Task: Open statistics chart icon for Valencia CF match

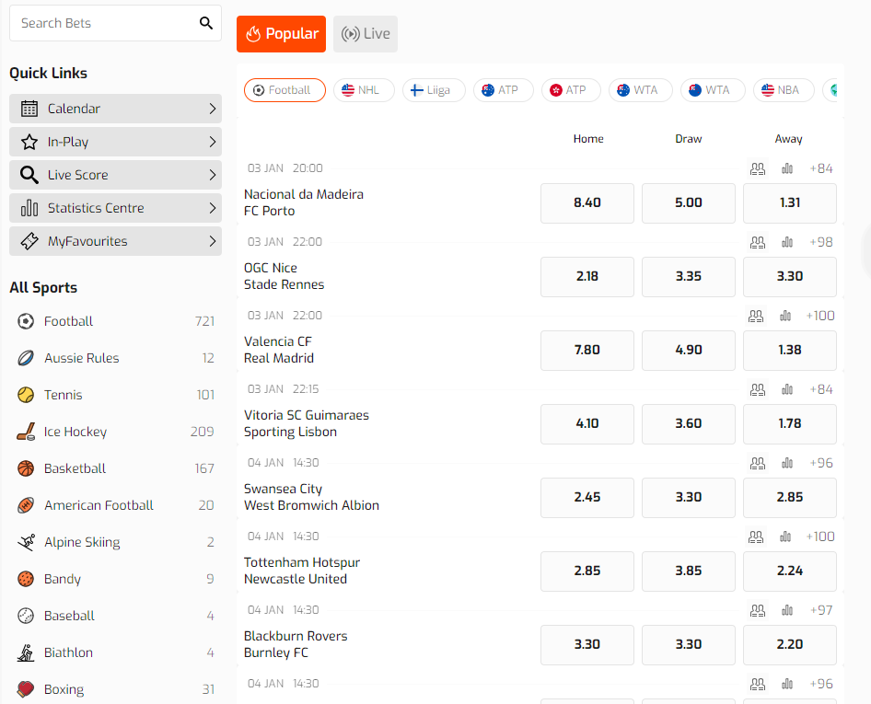Action: coord(785,316)
